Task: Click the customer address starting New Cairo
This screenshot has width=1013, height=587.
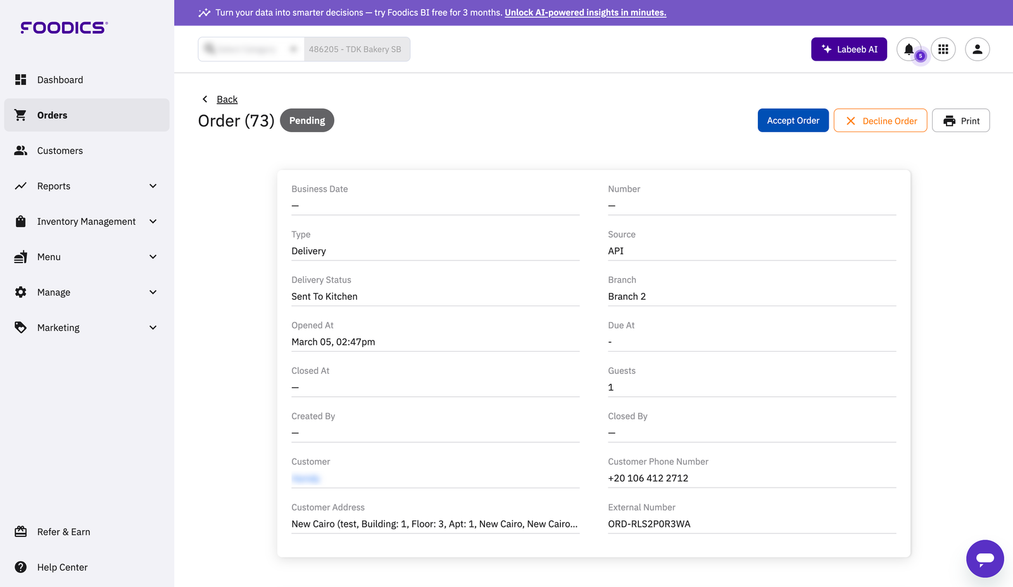Action: click(x=435, y=524)
